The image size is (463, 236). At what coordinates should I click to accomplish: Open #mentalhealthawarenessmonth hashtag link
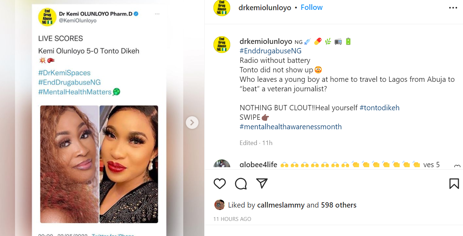tap(290, 127)
